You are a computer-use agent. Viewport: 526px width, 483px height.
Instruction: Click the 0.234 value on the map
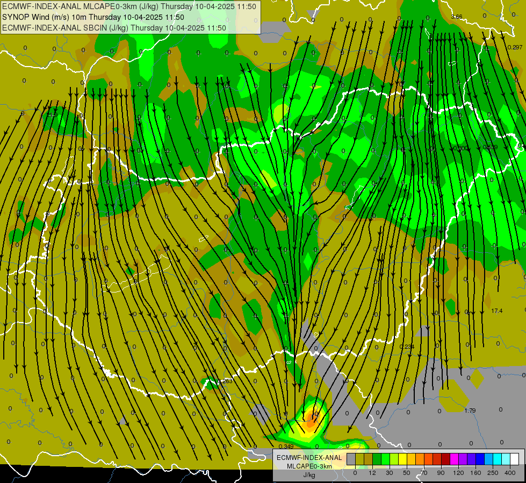(x=407, y=347)
